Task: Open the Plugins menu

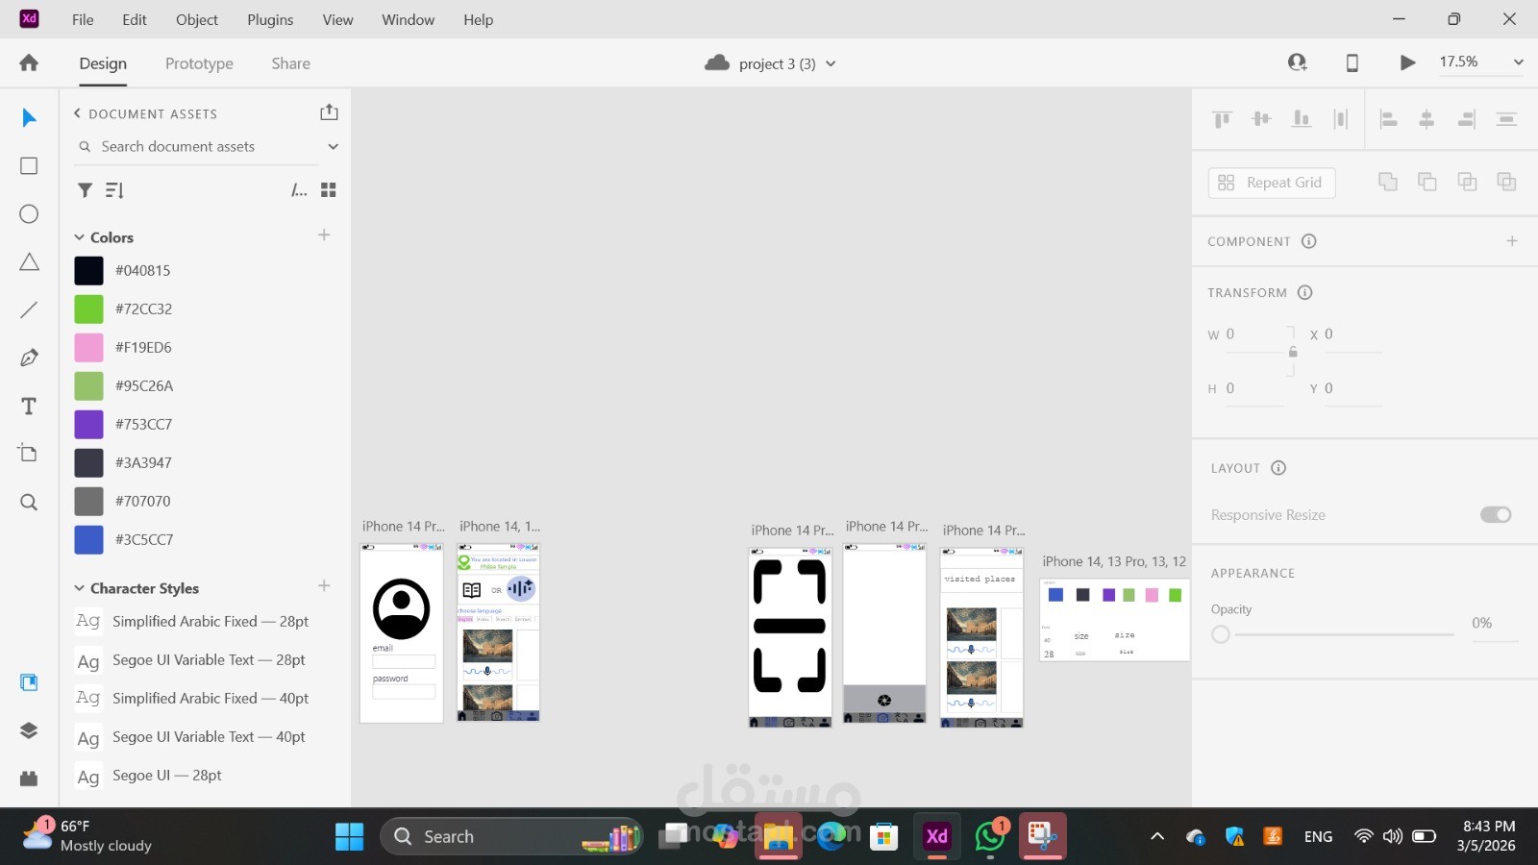Action: click(270, 19)
